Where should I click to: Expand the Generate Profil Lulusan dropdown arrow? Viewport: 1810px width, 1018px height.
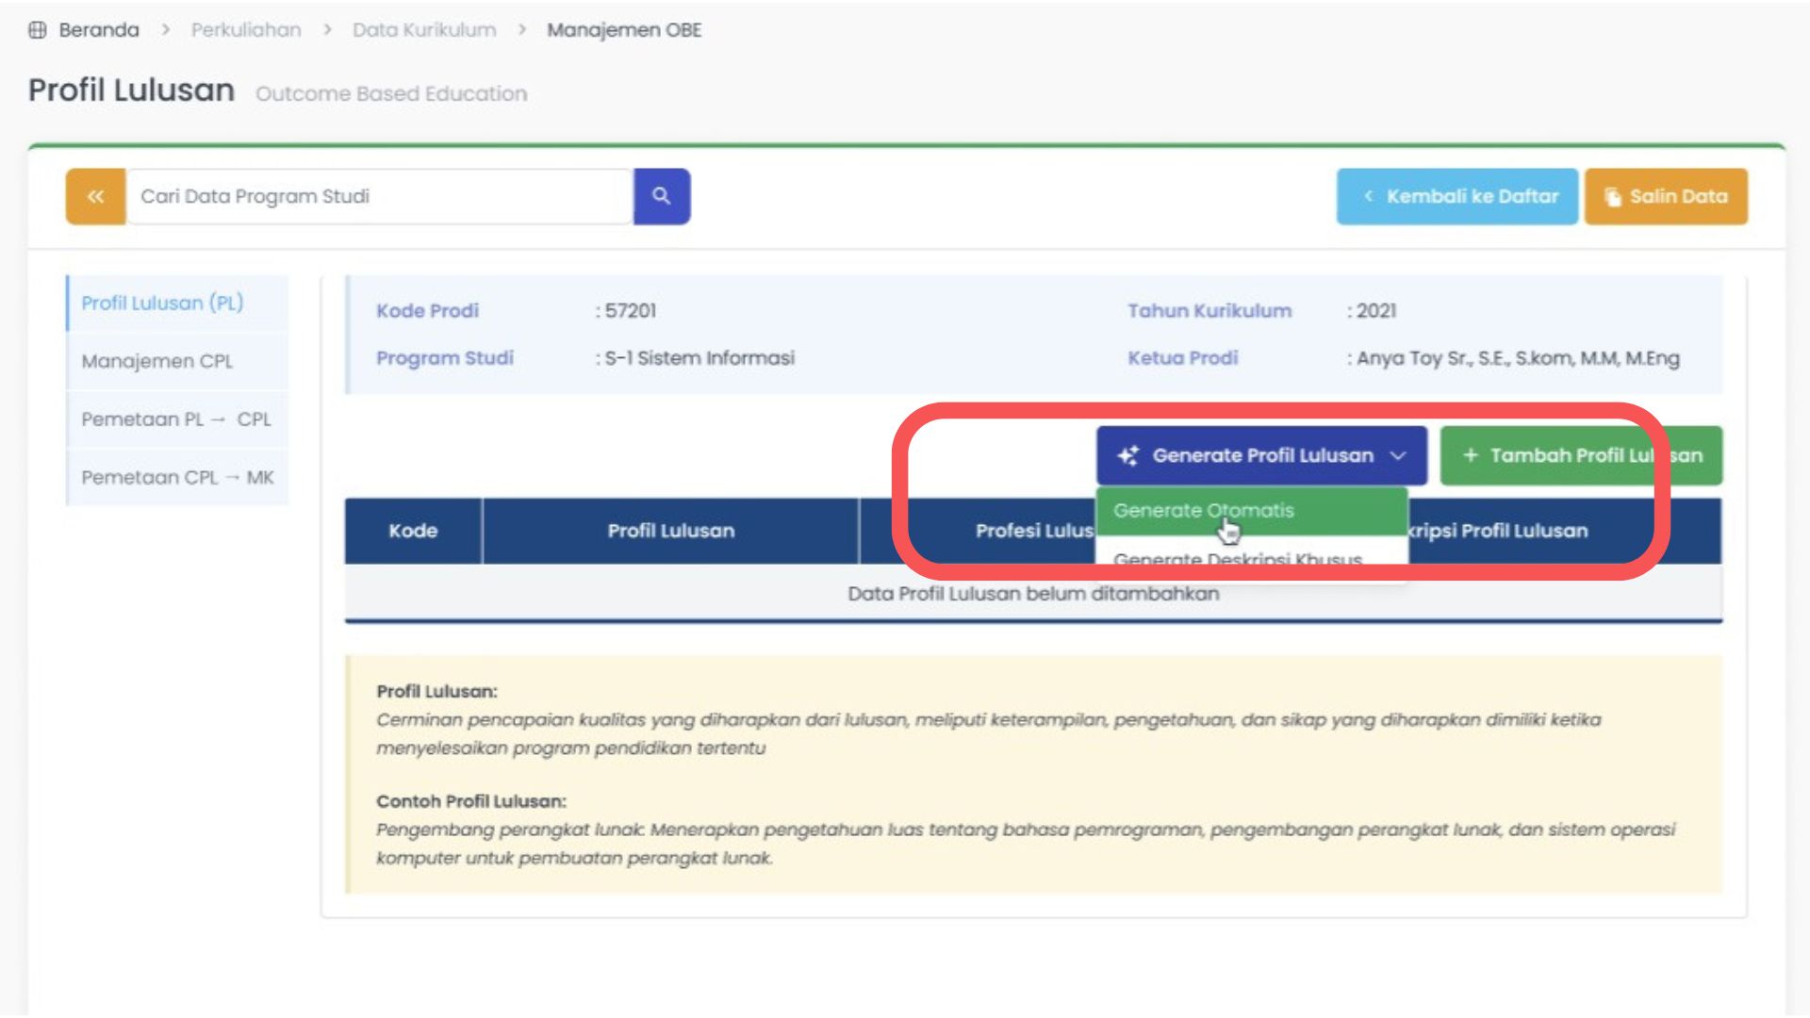click(x=1399, y=456)
